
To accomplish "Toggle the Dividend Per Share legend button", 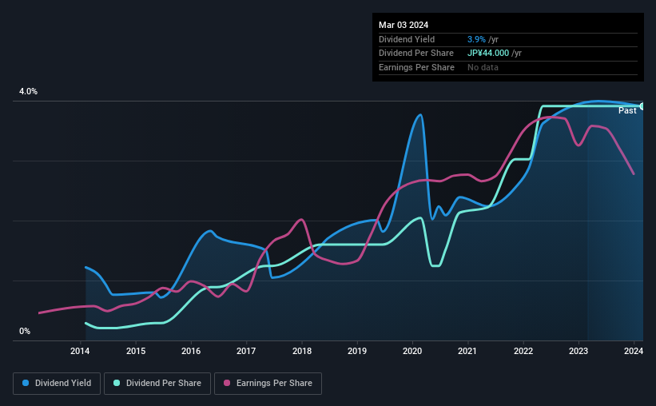I will pos(157,383).
